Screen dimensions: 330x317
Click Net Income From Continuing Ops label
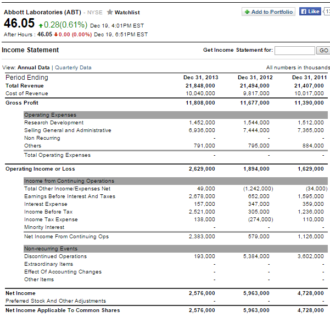pos(66,237)
